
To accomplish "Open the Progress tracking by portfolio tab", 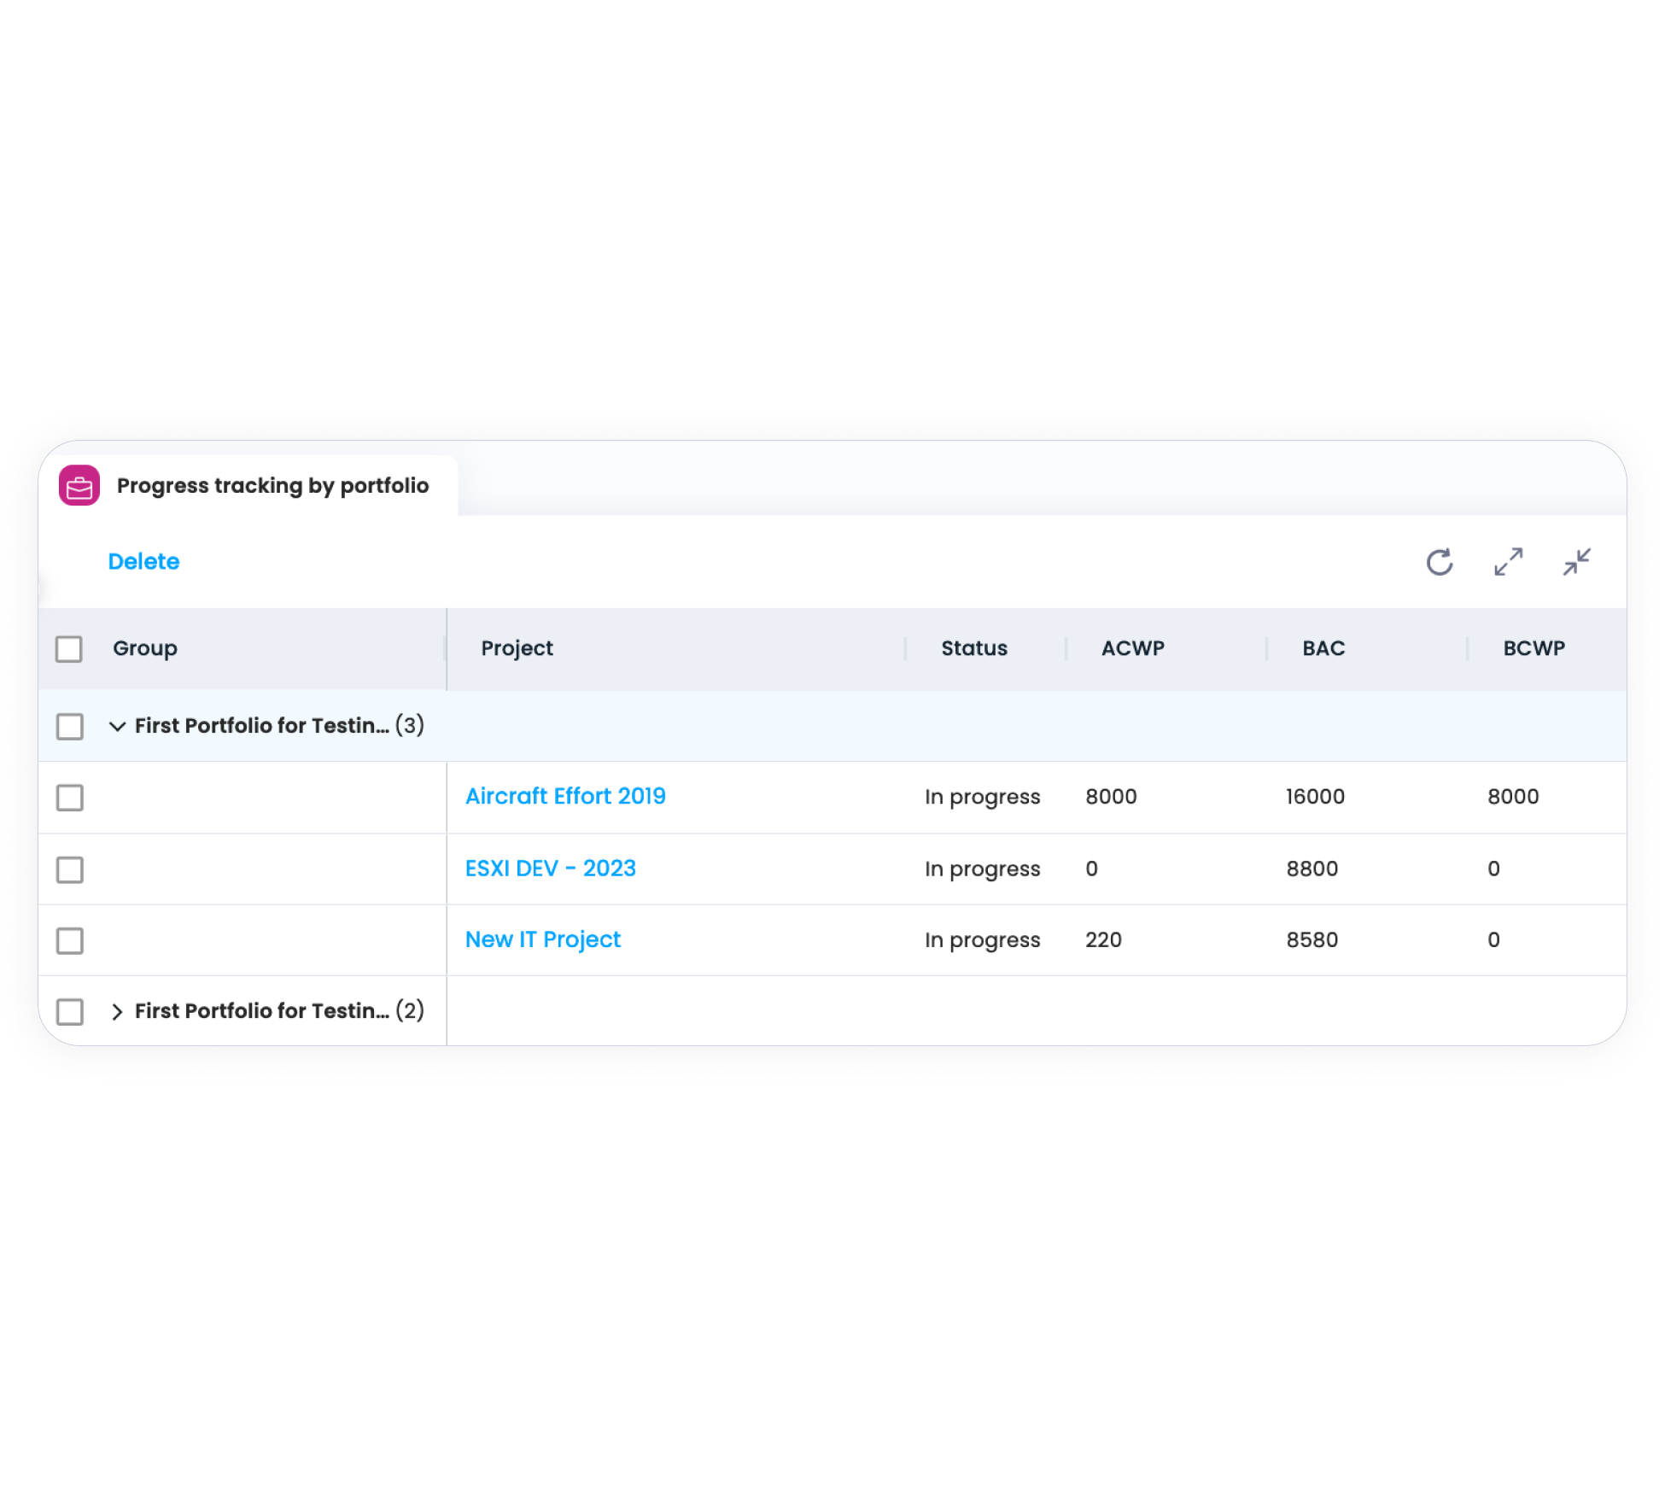I will 272,486.
